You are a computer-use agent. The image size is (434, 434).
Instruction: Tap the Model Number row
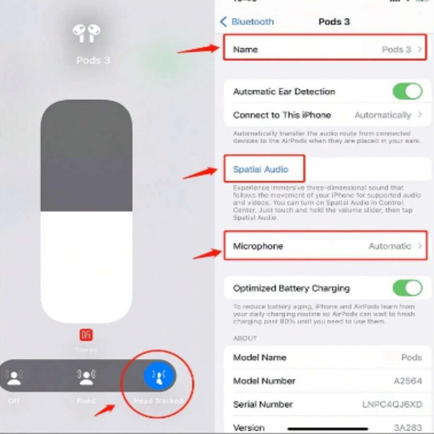point(328,381)
